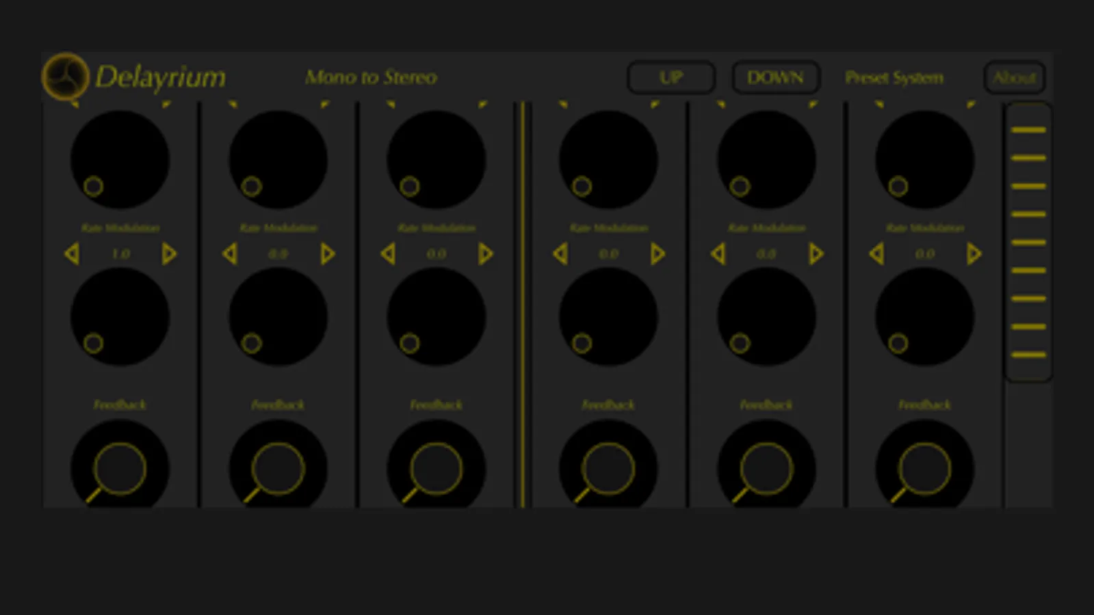Screen dimensions: 1094x615
Task: Select the sixth preset slot line
Action: (1028, 271)
